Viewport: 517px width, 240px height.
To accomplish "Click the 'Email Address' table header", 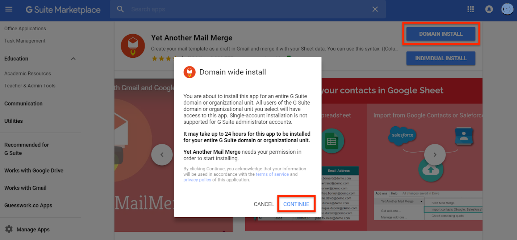I will pos(339,171).
